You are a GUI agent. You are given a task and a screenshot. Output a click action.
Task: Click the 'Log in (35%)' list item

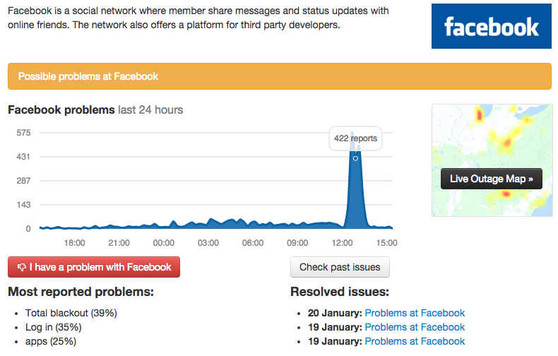coord(53,327)
